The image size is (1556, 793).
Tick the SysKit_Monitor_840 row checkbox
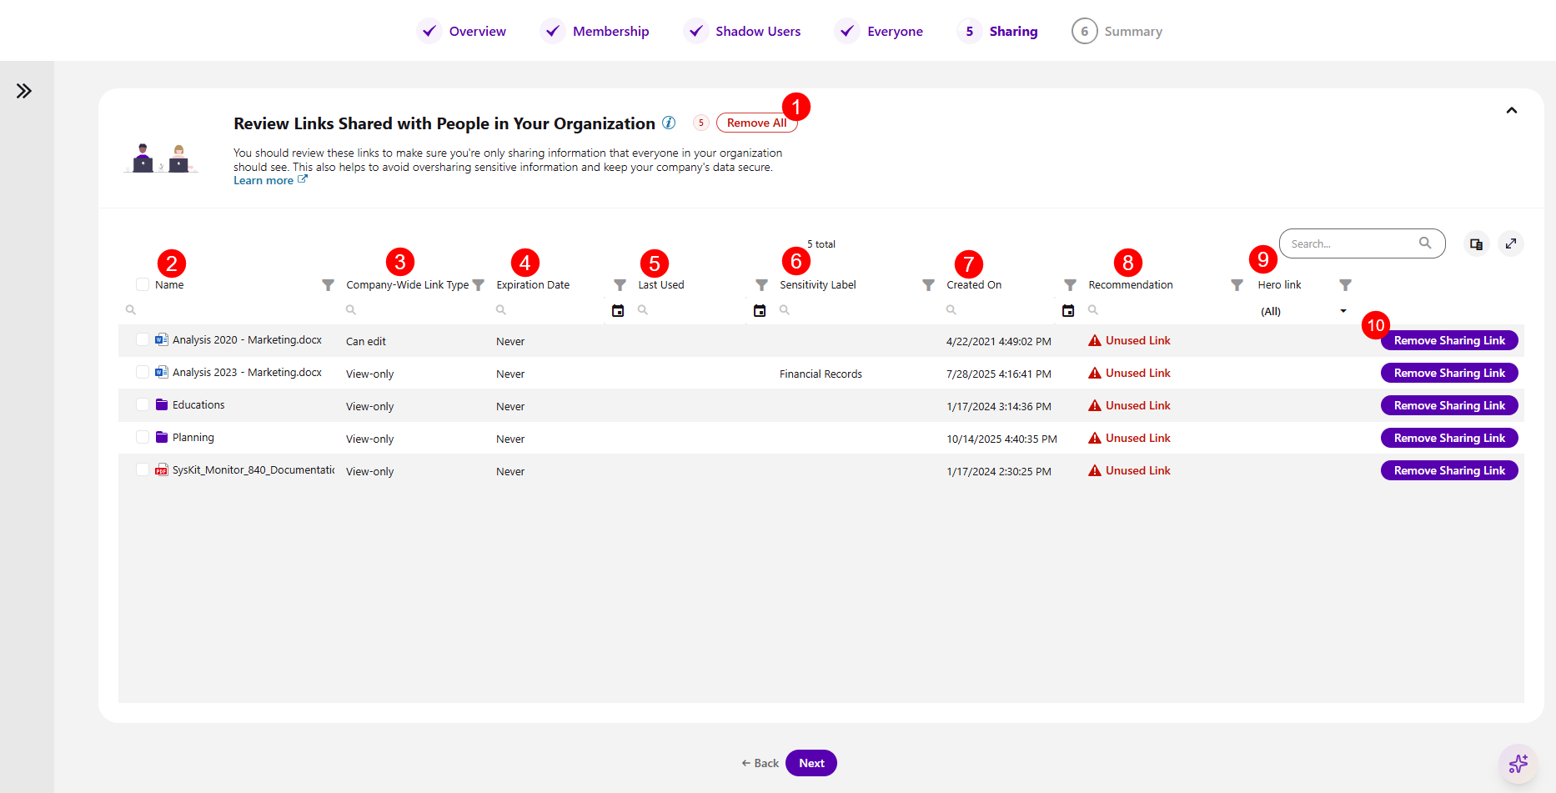(x=143, y=469)
